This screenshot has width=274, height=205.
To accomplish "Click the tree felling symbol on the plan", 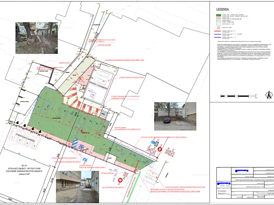I will pos(80,79).
